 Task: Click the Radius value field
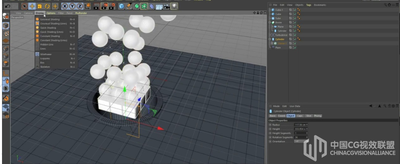click(x=301, y=125)
